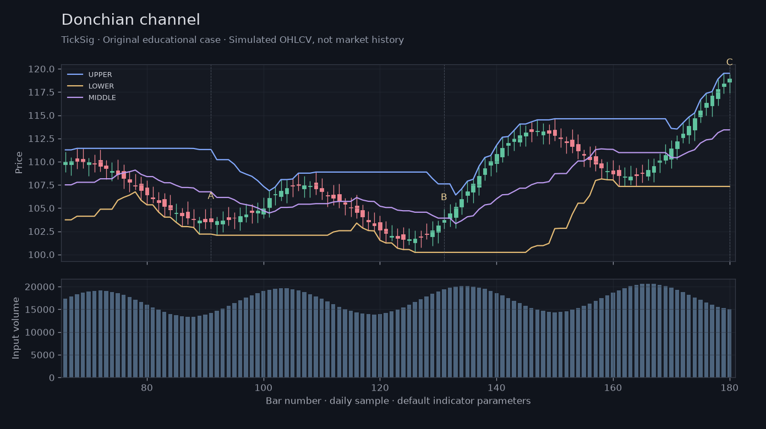
Task: Click the 102.5 price axis tick
Action: click(x=41, y=232)
